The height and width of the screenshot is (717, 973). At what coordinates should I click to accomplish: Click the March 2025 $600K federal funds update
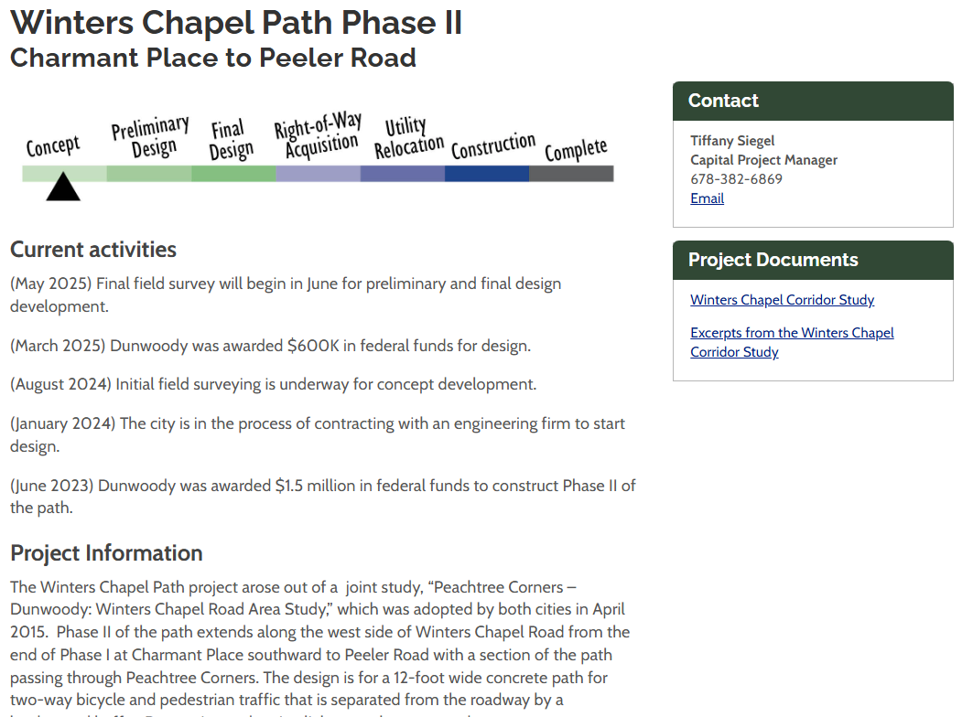click(x=271, y=346)
